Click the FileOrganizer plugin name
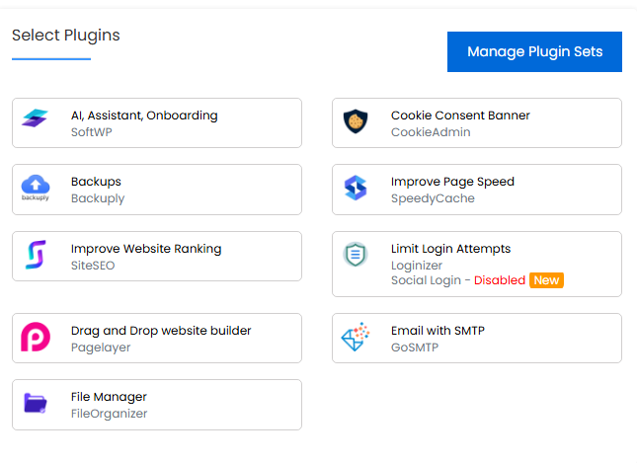Screen dimensions: 637x463 pyautogui.click(x=109, y=414)
